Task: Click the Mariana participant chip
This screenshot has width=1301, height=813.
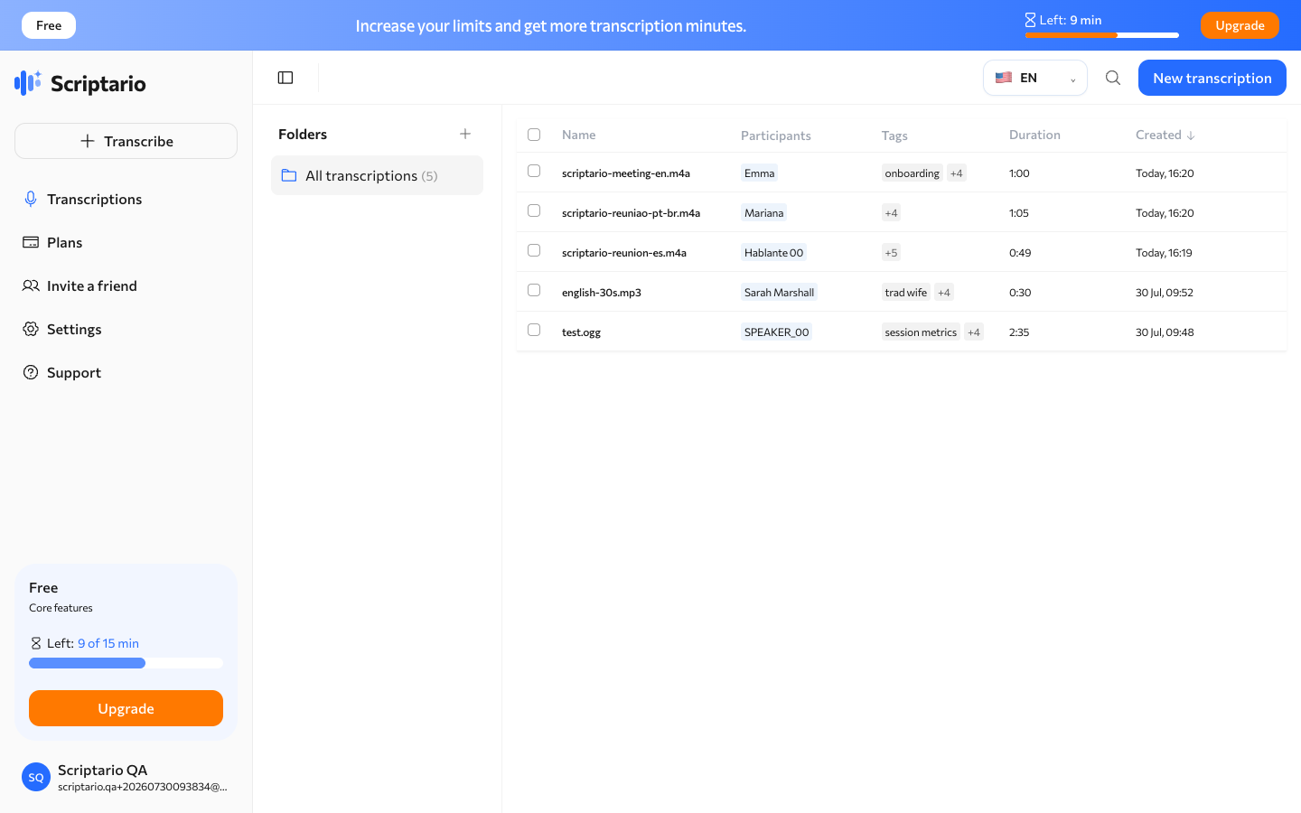Action: (764, 213)
